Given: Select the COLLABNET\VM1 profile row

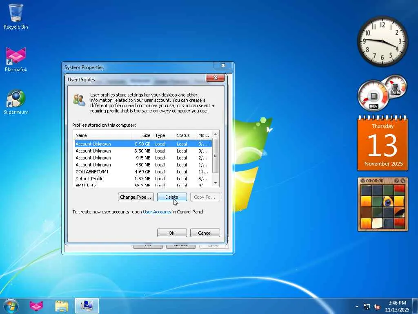Looking at the screenshot, I should pyautogui.click(x=143, y=172).
